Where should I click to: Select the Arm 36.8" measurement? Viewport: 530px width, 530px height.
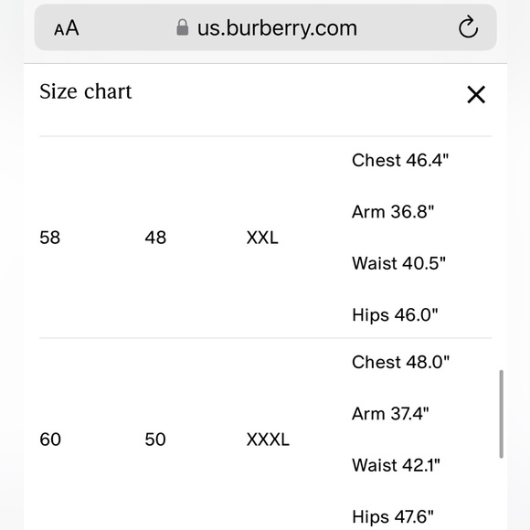tap(393, 212)
